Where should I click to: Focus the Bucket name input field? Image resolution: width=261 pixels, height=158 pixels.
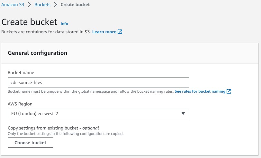(98, 82)
